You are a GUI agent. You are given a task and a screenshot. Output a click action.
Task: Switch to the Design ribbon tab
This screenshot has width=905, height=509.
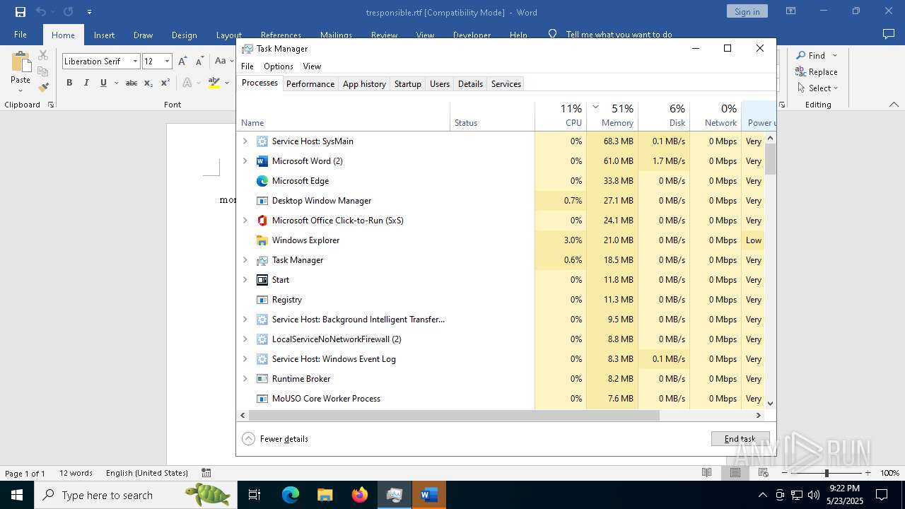point(184,35)
